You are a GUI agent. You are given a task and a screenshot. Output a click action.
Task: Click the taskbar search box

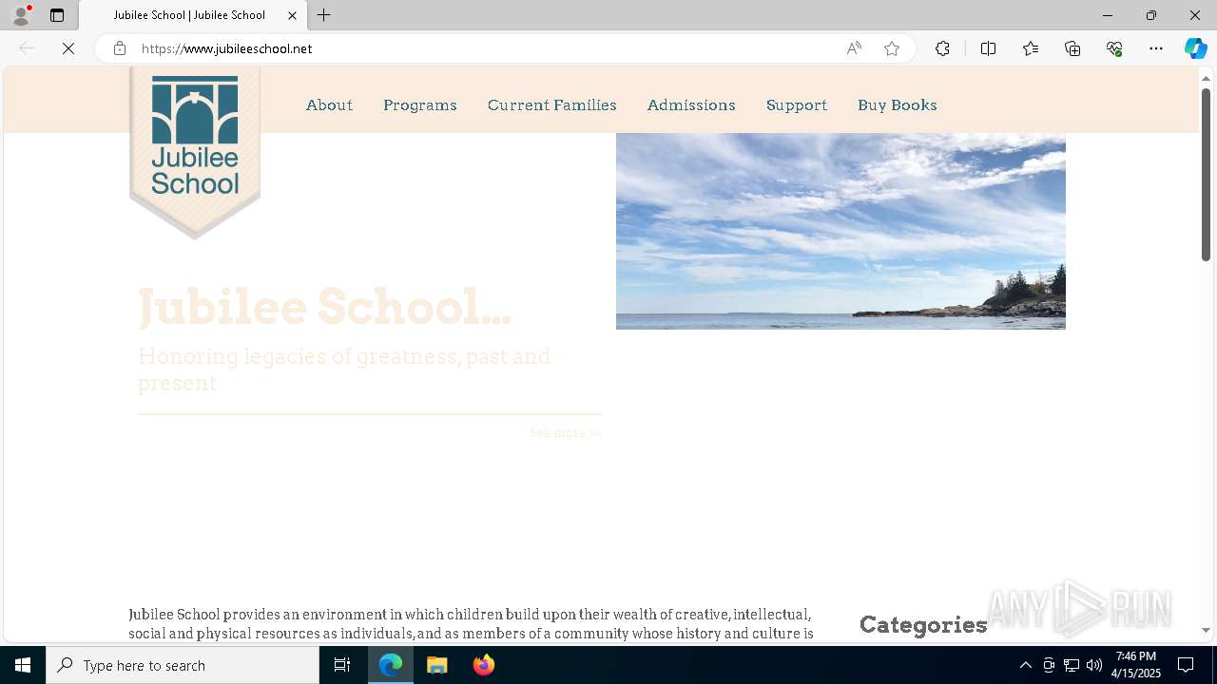pyautogui.click(x=183, y=665)
